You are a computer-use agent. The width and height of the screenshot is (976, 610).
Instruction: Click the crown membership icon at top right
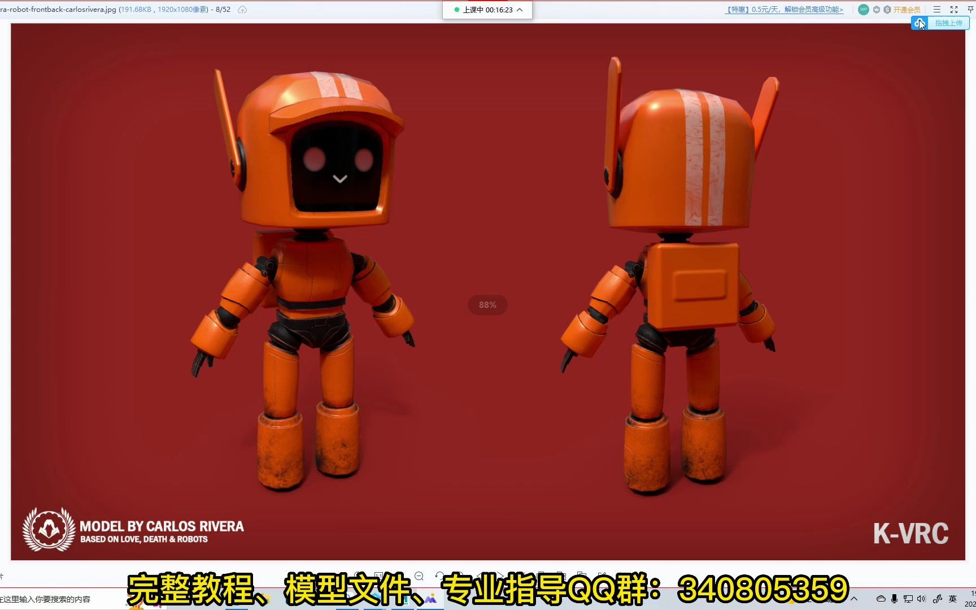coord(876,10)
